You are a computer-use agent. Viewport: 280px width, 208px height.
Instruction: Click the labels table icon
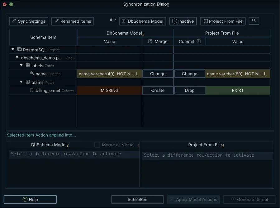click(x=28, y=65)
